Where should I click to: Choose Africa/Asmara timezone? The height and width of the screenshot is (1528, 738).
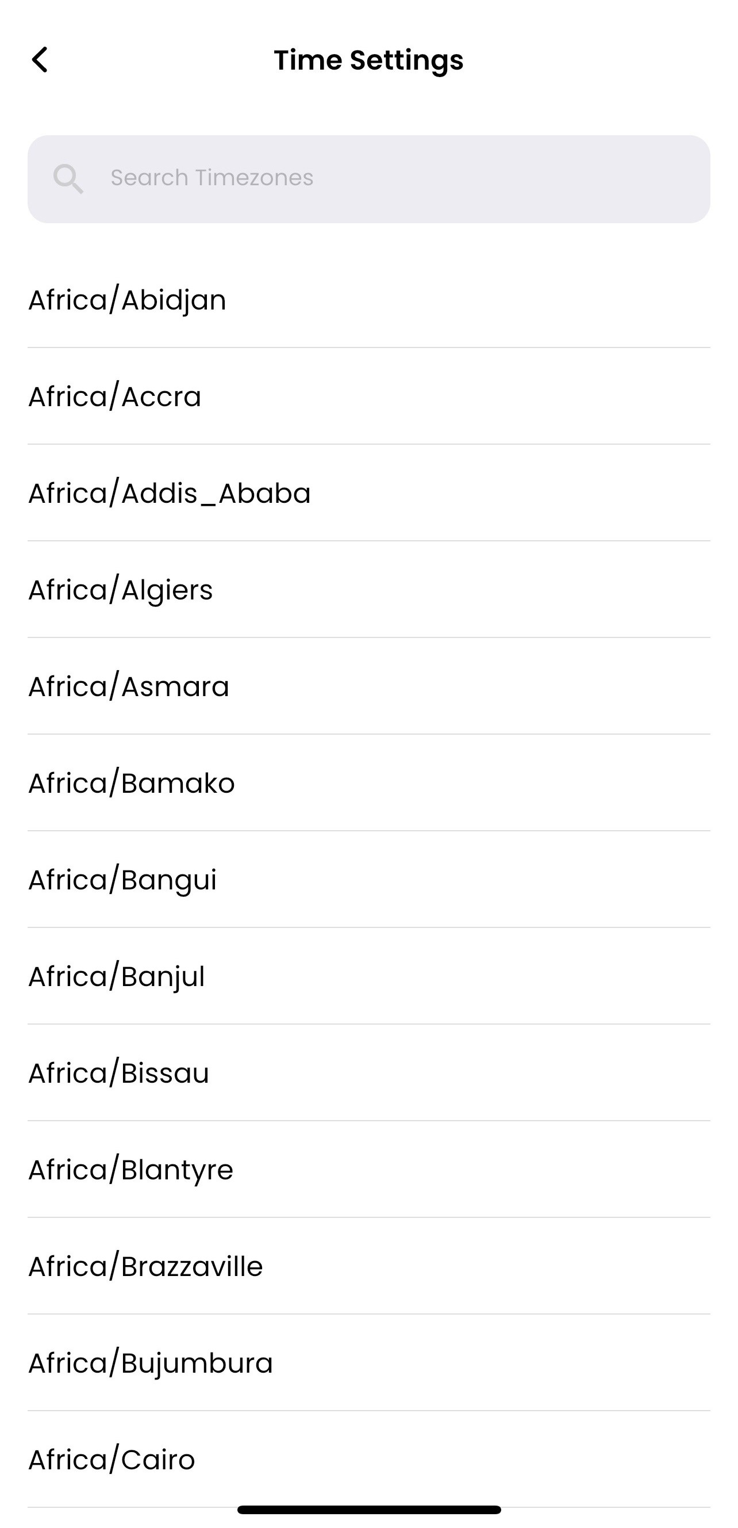tap(368, 686)
